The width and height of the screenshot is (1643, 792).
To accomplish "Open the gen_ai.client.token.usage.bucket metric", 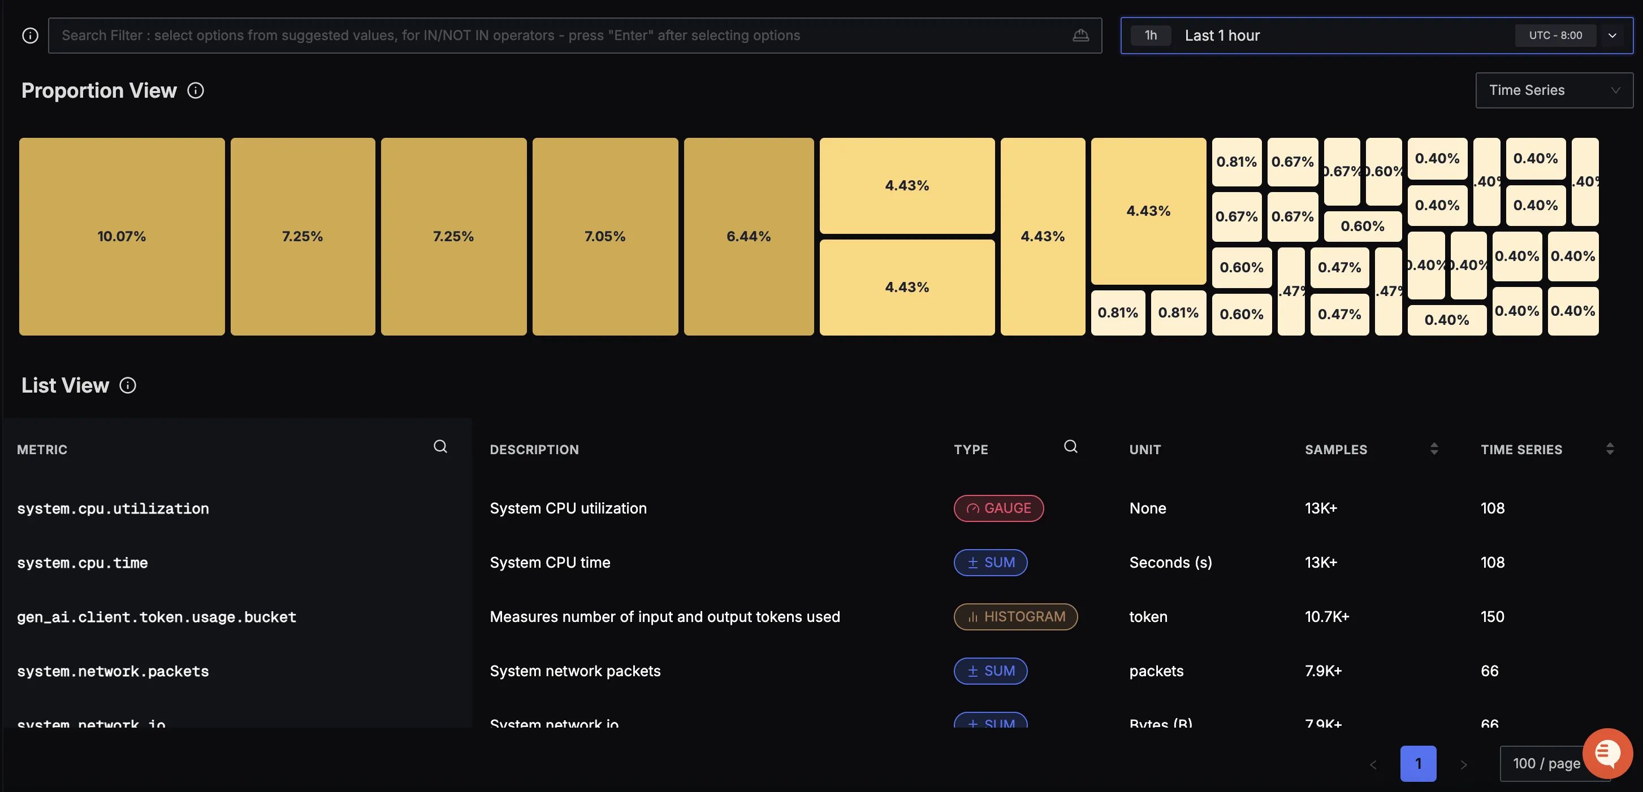I will (x=156, y=617).
